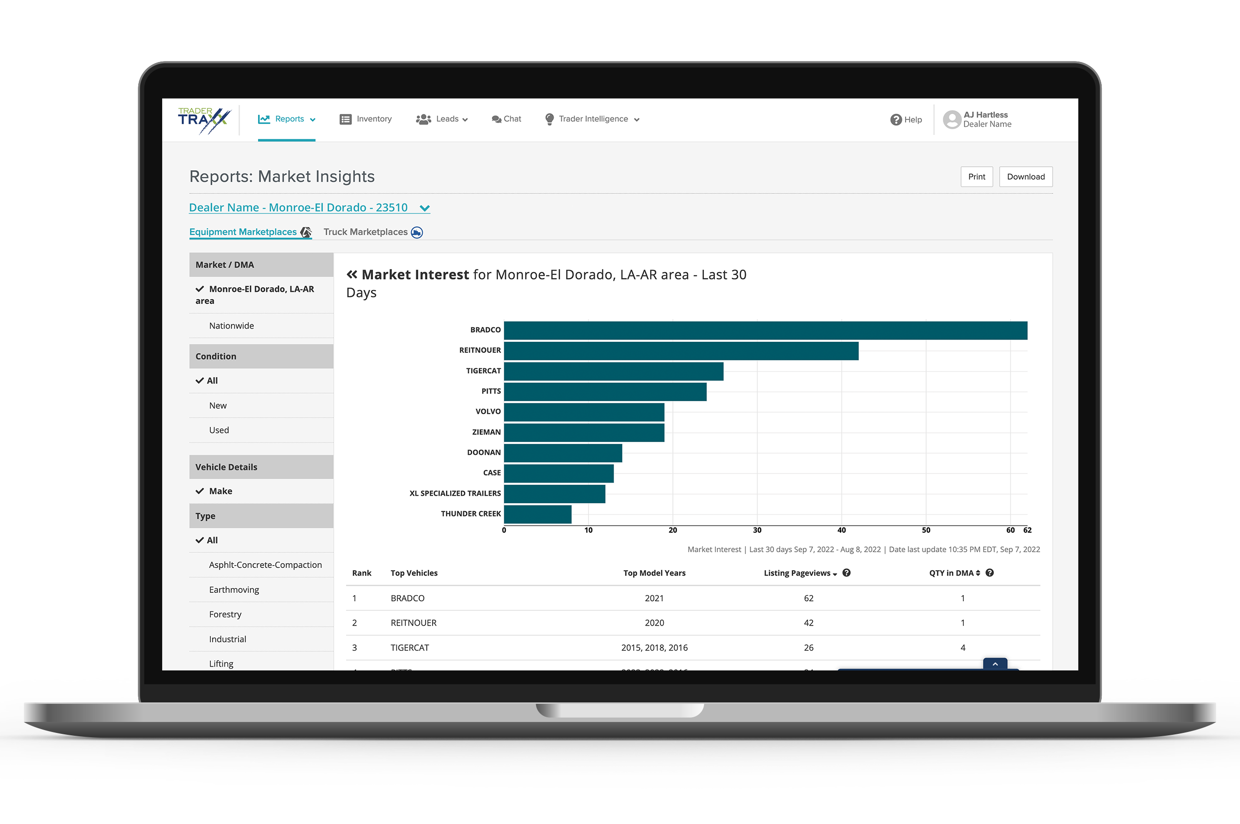
Task: Click the Top Model Years column header
Action: pos(654,573)
